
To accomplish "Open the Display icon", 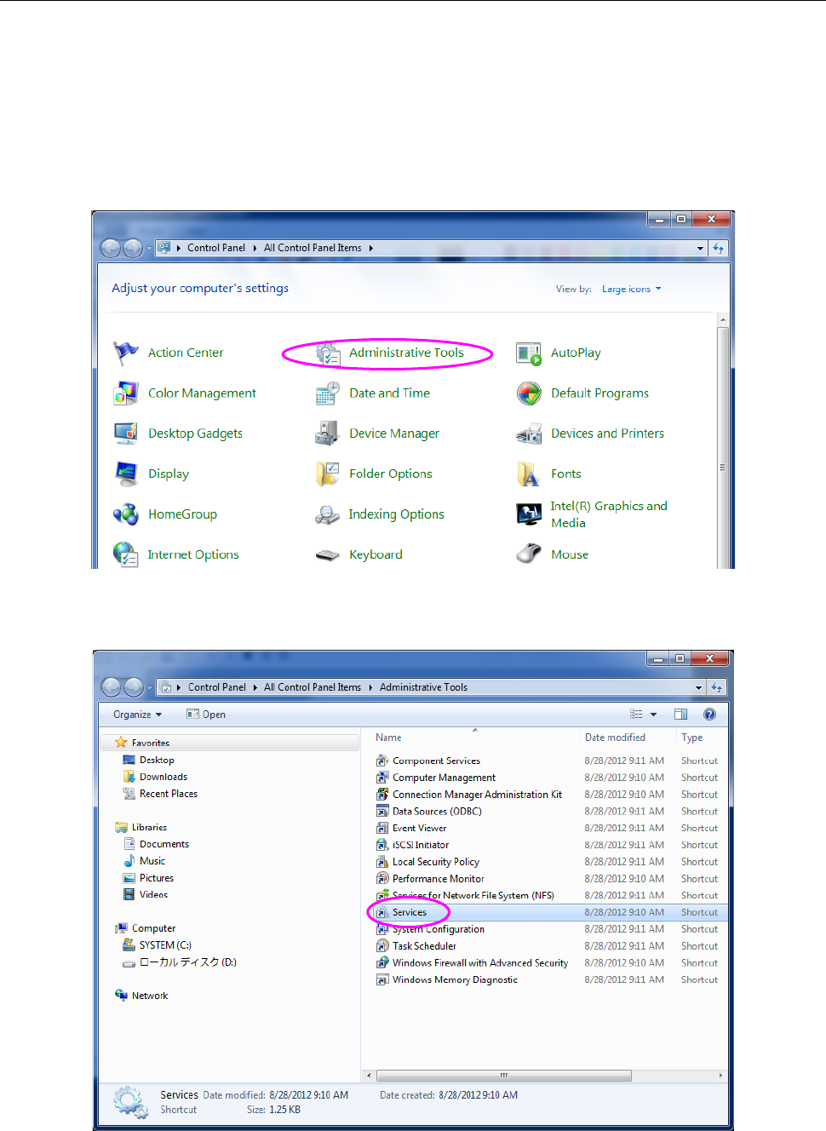I will point(126,474).
